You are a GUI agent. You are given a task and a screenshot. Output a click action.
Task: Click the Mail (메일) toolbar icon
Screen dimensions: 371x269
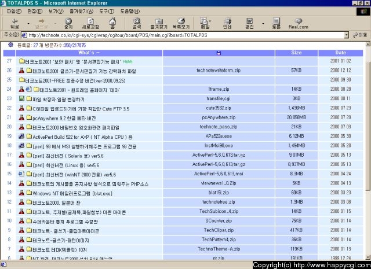pyautogui.click(x=205, y=24)
